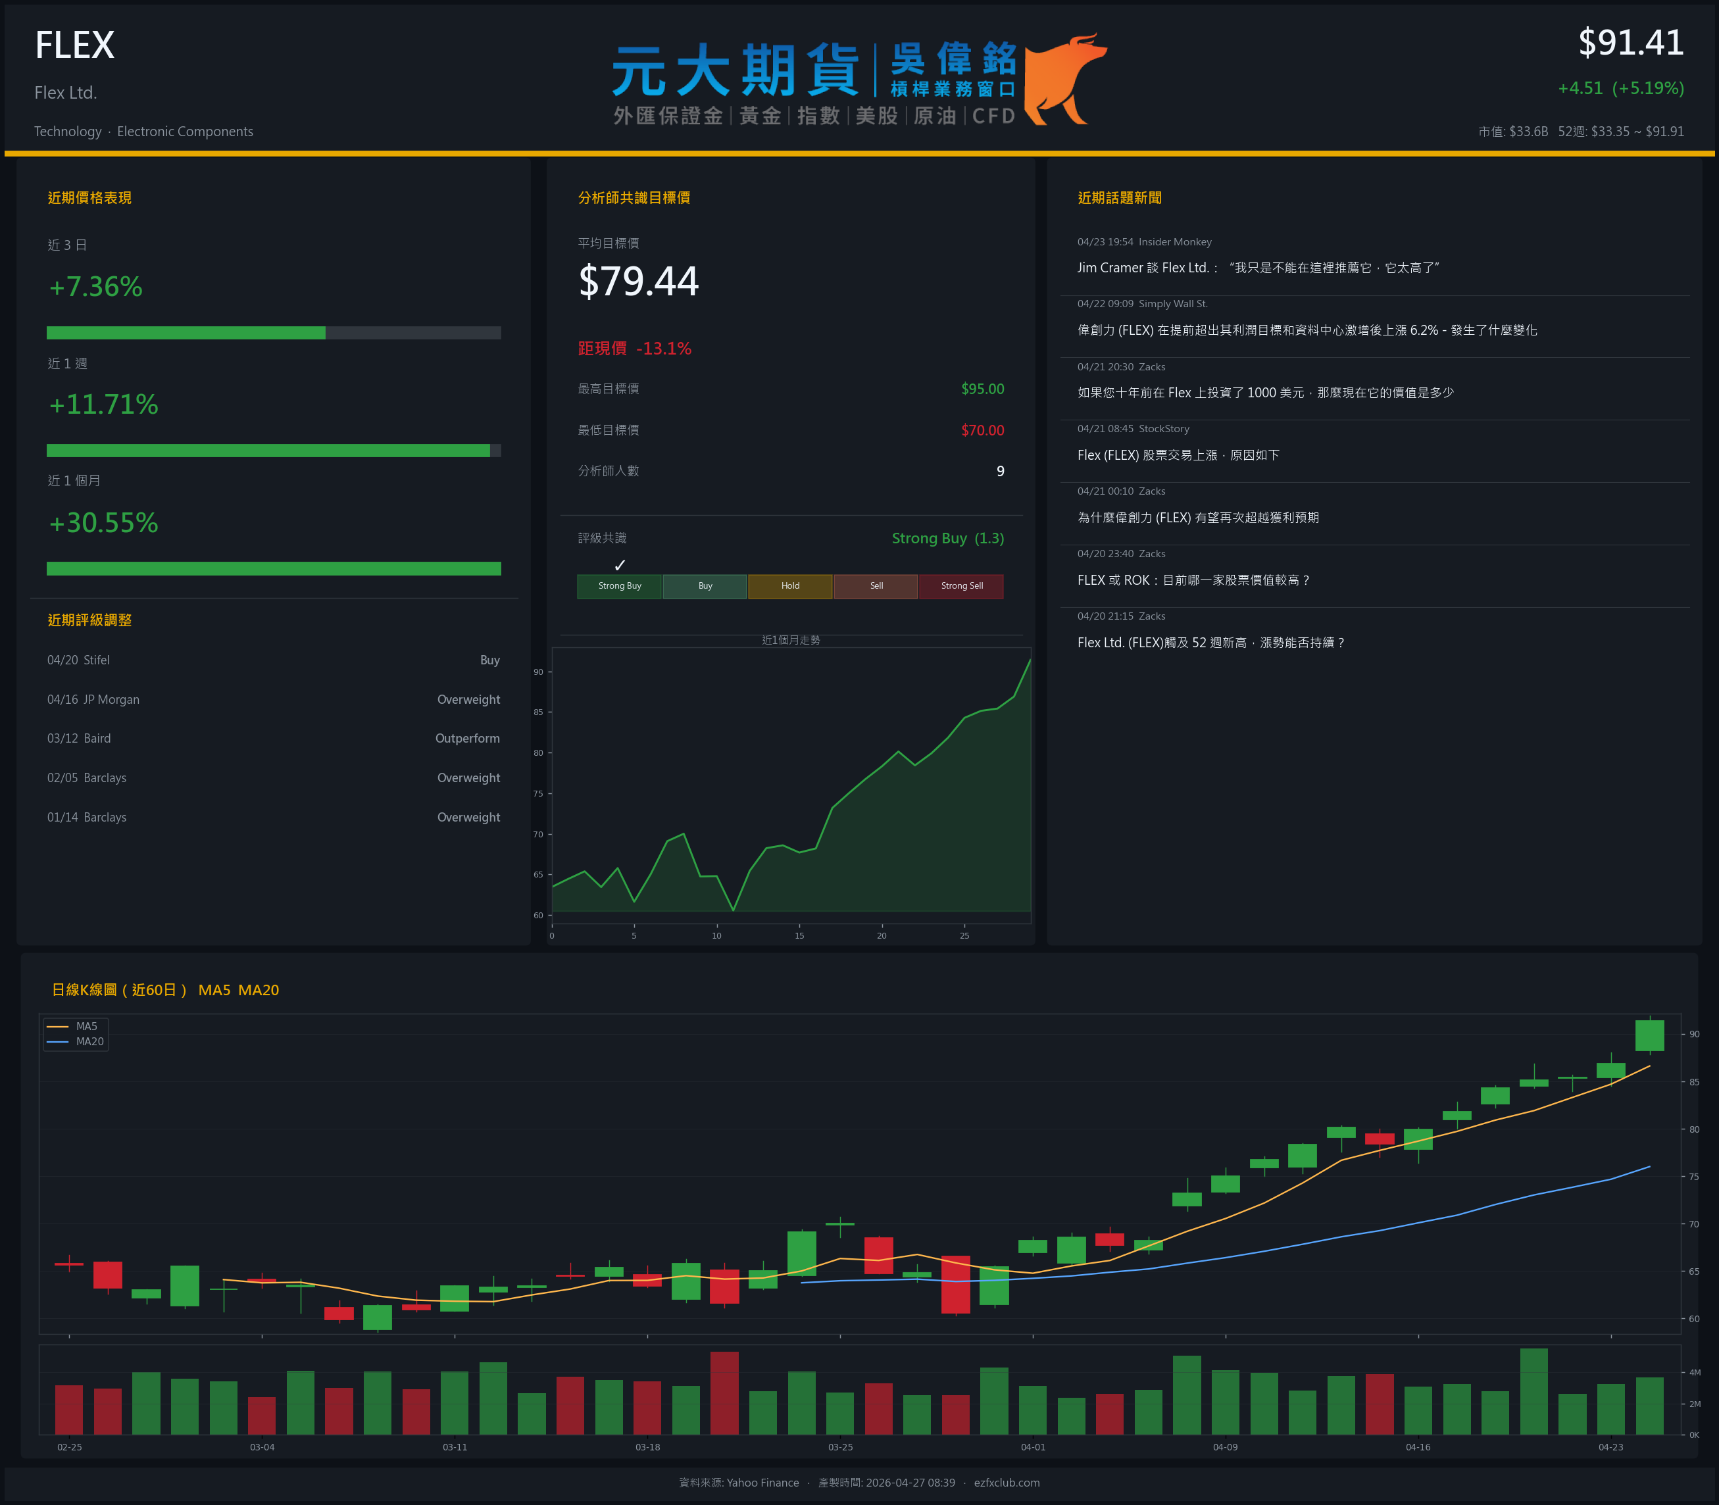
Task: Click the Technology · Electronic Components label
Action: tap(143, 131)
